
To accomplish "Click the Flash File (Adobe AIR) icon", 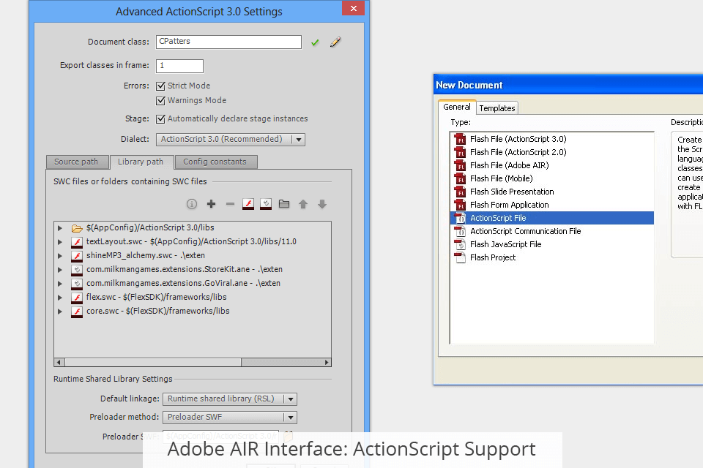I will (x=460, y=166).
